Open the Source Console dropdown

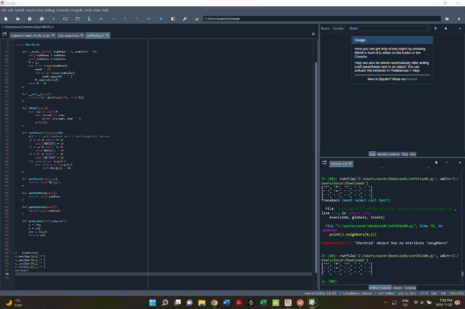[x=339, y=29]
